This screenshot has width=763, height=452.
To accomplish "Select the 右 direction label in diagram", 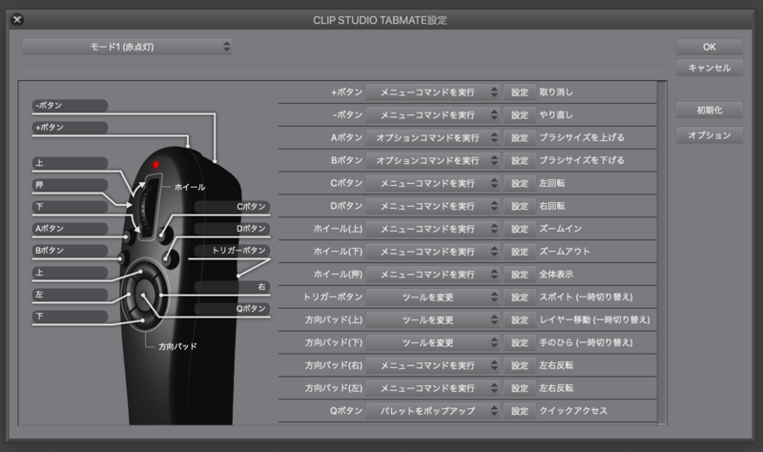I will click(x=232, y=287).
